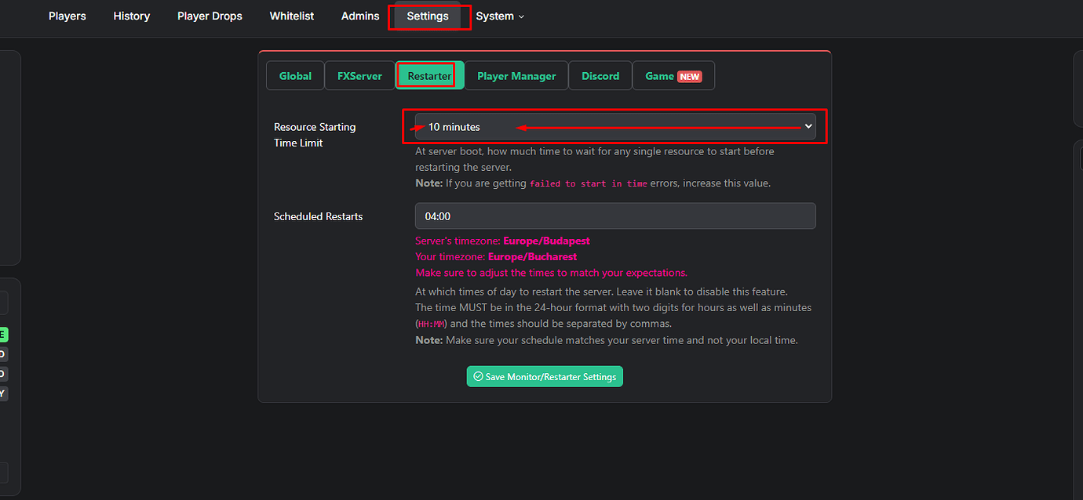Click the NEW badge on the Game tab
The height and width of the screenshot is (500, 1083).
[x=689, y=76]
